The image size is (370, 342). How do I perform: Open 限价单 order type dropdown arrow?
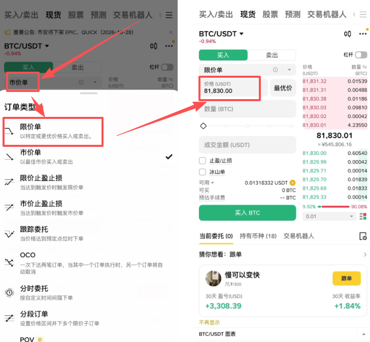(x=289, y=70)
